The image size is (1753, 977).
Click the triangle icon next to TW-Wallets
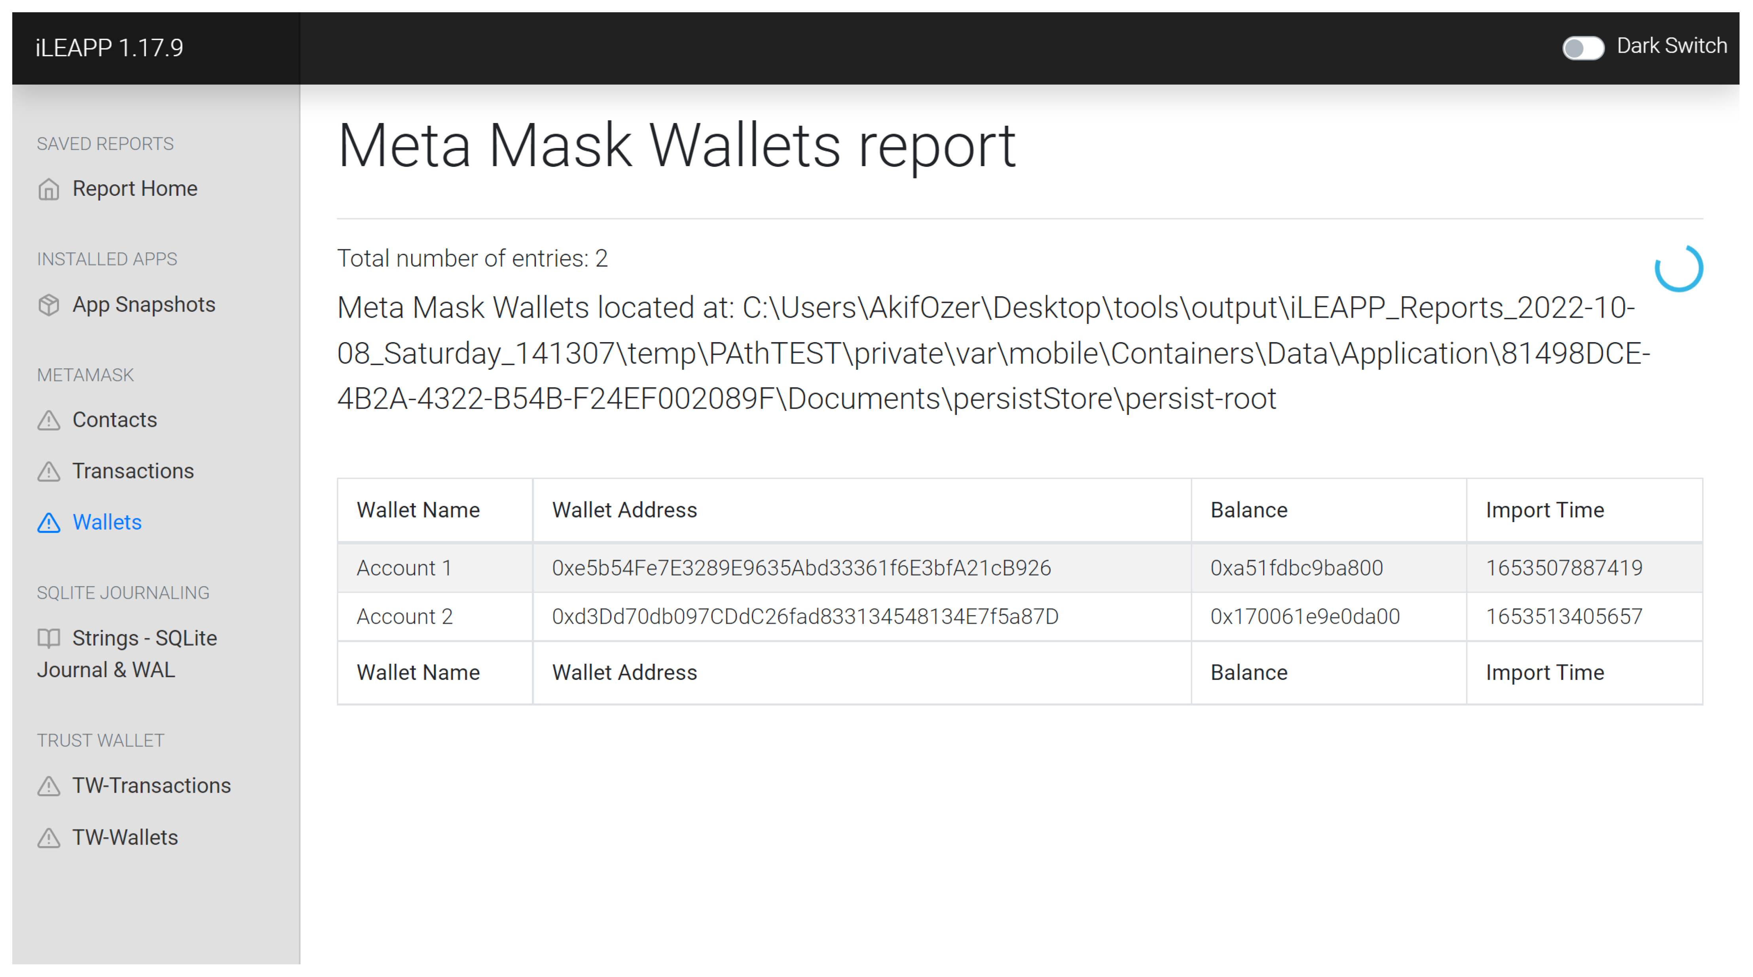[x=48, y=837]
